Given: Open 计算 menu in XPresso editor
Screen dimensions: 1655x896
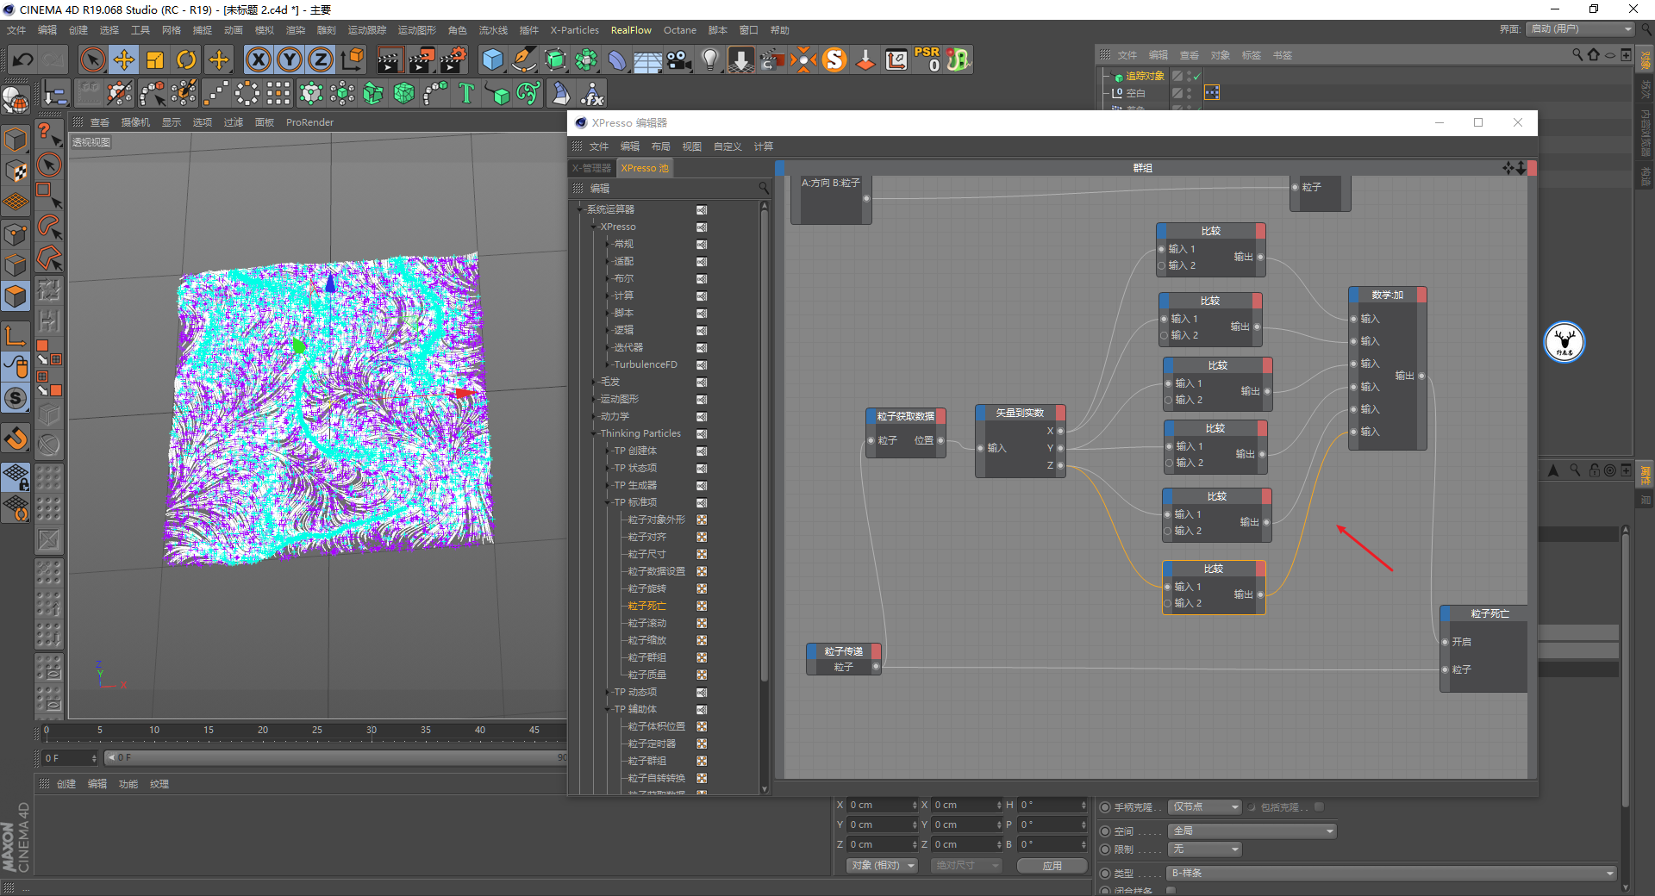Looking at the screenshot, I should 764,146.
